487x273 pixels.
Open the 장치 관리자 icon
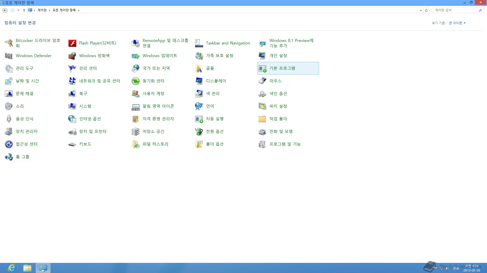tap(9, 131)
